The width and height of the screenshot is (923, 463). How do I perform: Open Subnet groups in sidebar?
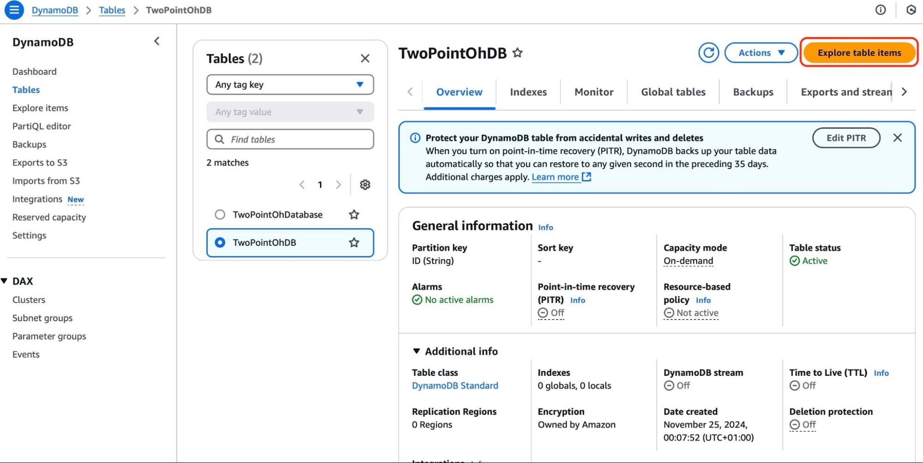(x=42, y=318)
